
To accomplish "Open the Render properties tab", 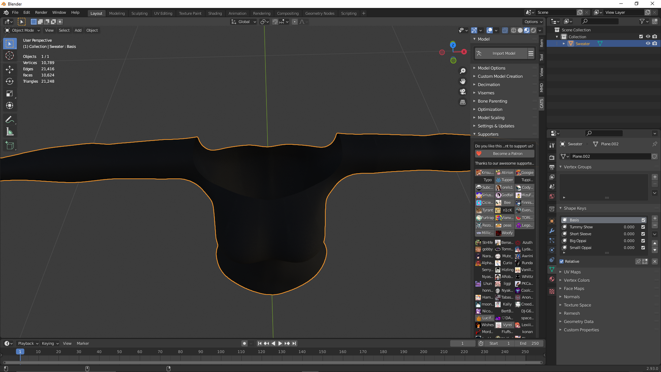I will 552,157.
